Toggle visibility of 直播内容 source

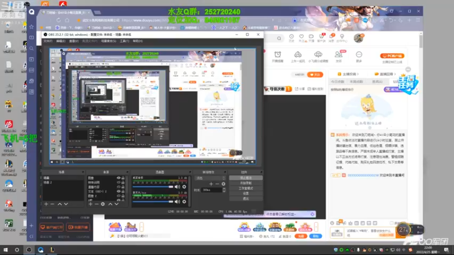coord(119,187)
